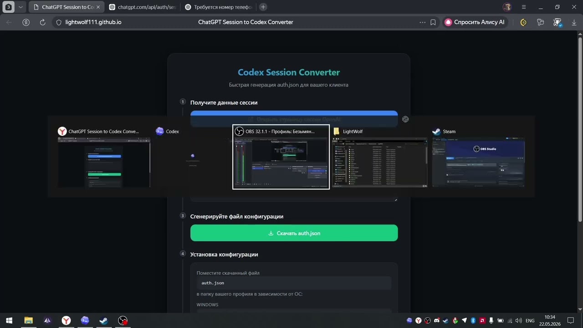
Task: Click the Установка конфигурации step heading
Action: coord(224,254)
